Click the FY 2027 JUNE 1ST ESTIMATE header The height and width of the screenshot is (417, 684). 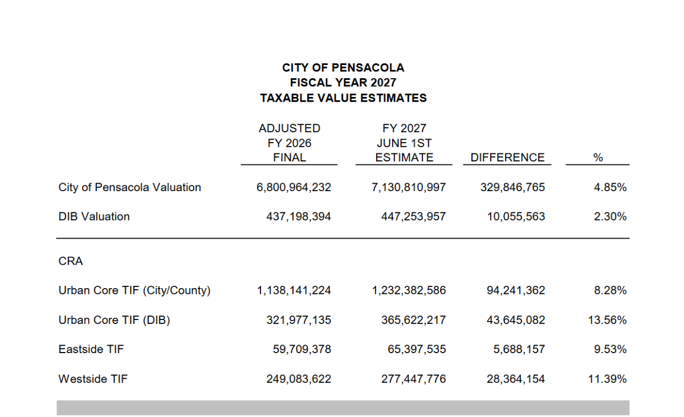point(404,143)
